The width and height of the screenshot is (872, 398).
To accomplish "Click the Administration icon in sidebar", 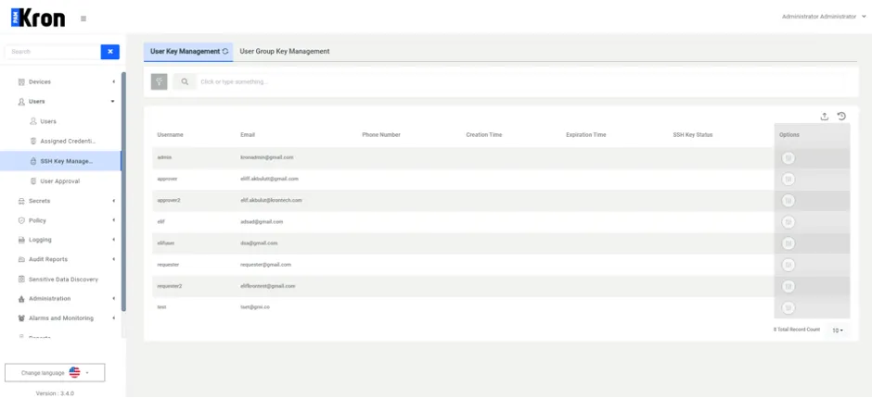I will pos(21,299).
